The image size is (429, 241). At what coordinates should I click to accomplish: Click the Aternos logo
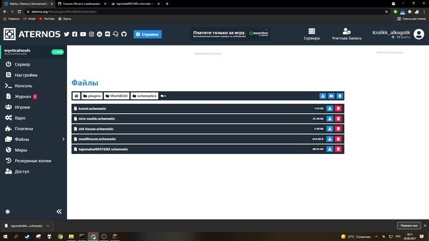tap(32, 34)
